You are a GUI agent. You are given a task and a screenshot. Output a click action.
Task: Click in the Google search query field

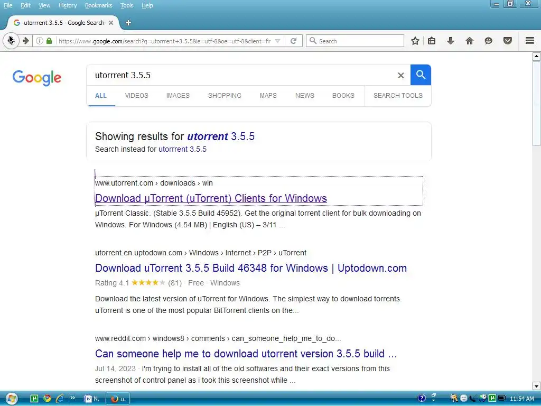pyautogui.click(x=241, y=75)
